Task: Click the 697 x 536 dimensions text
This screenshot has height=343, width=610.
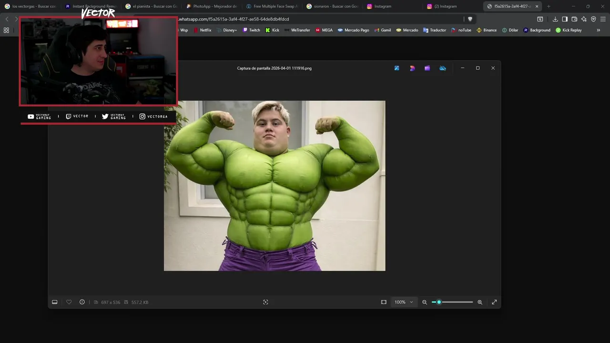Action: [111, 302]
